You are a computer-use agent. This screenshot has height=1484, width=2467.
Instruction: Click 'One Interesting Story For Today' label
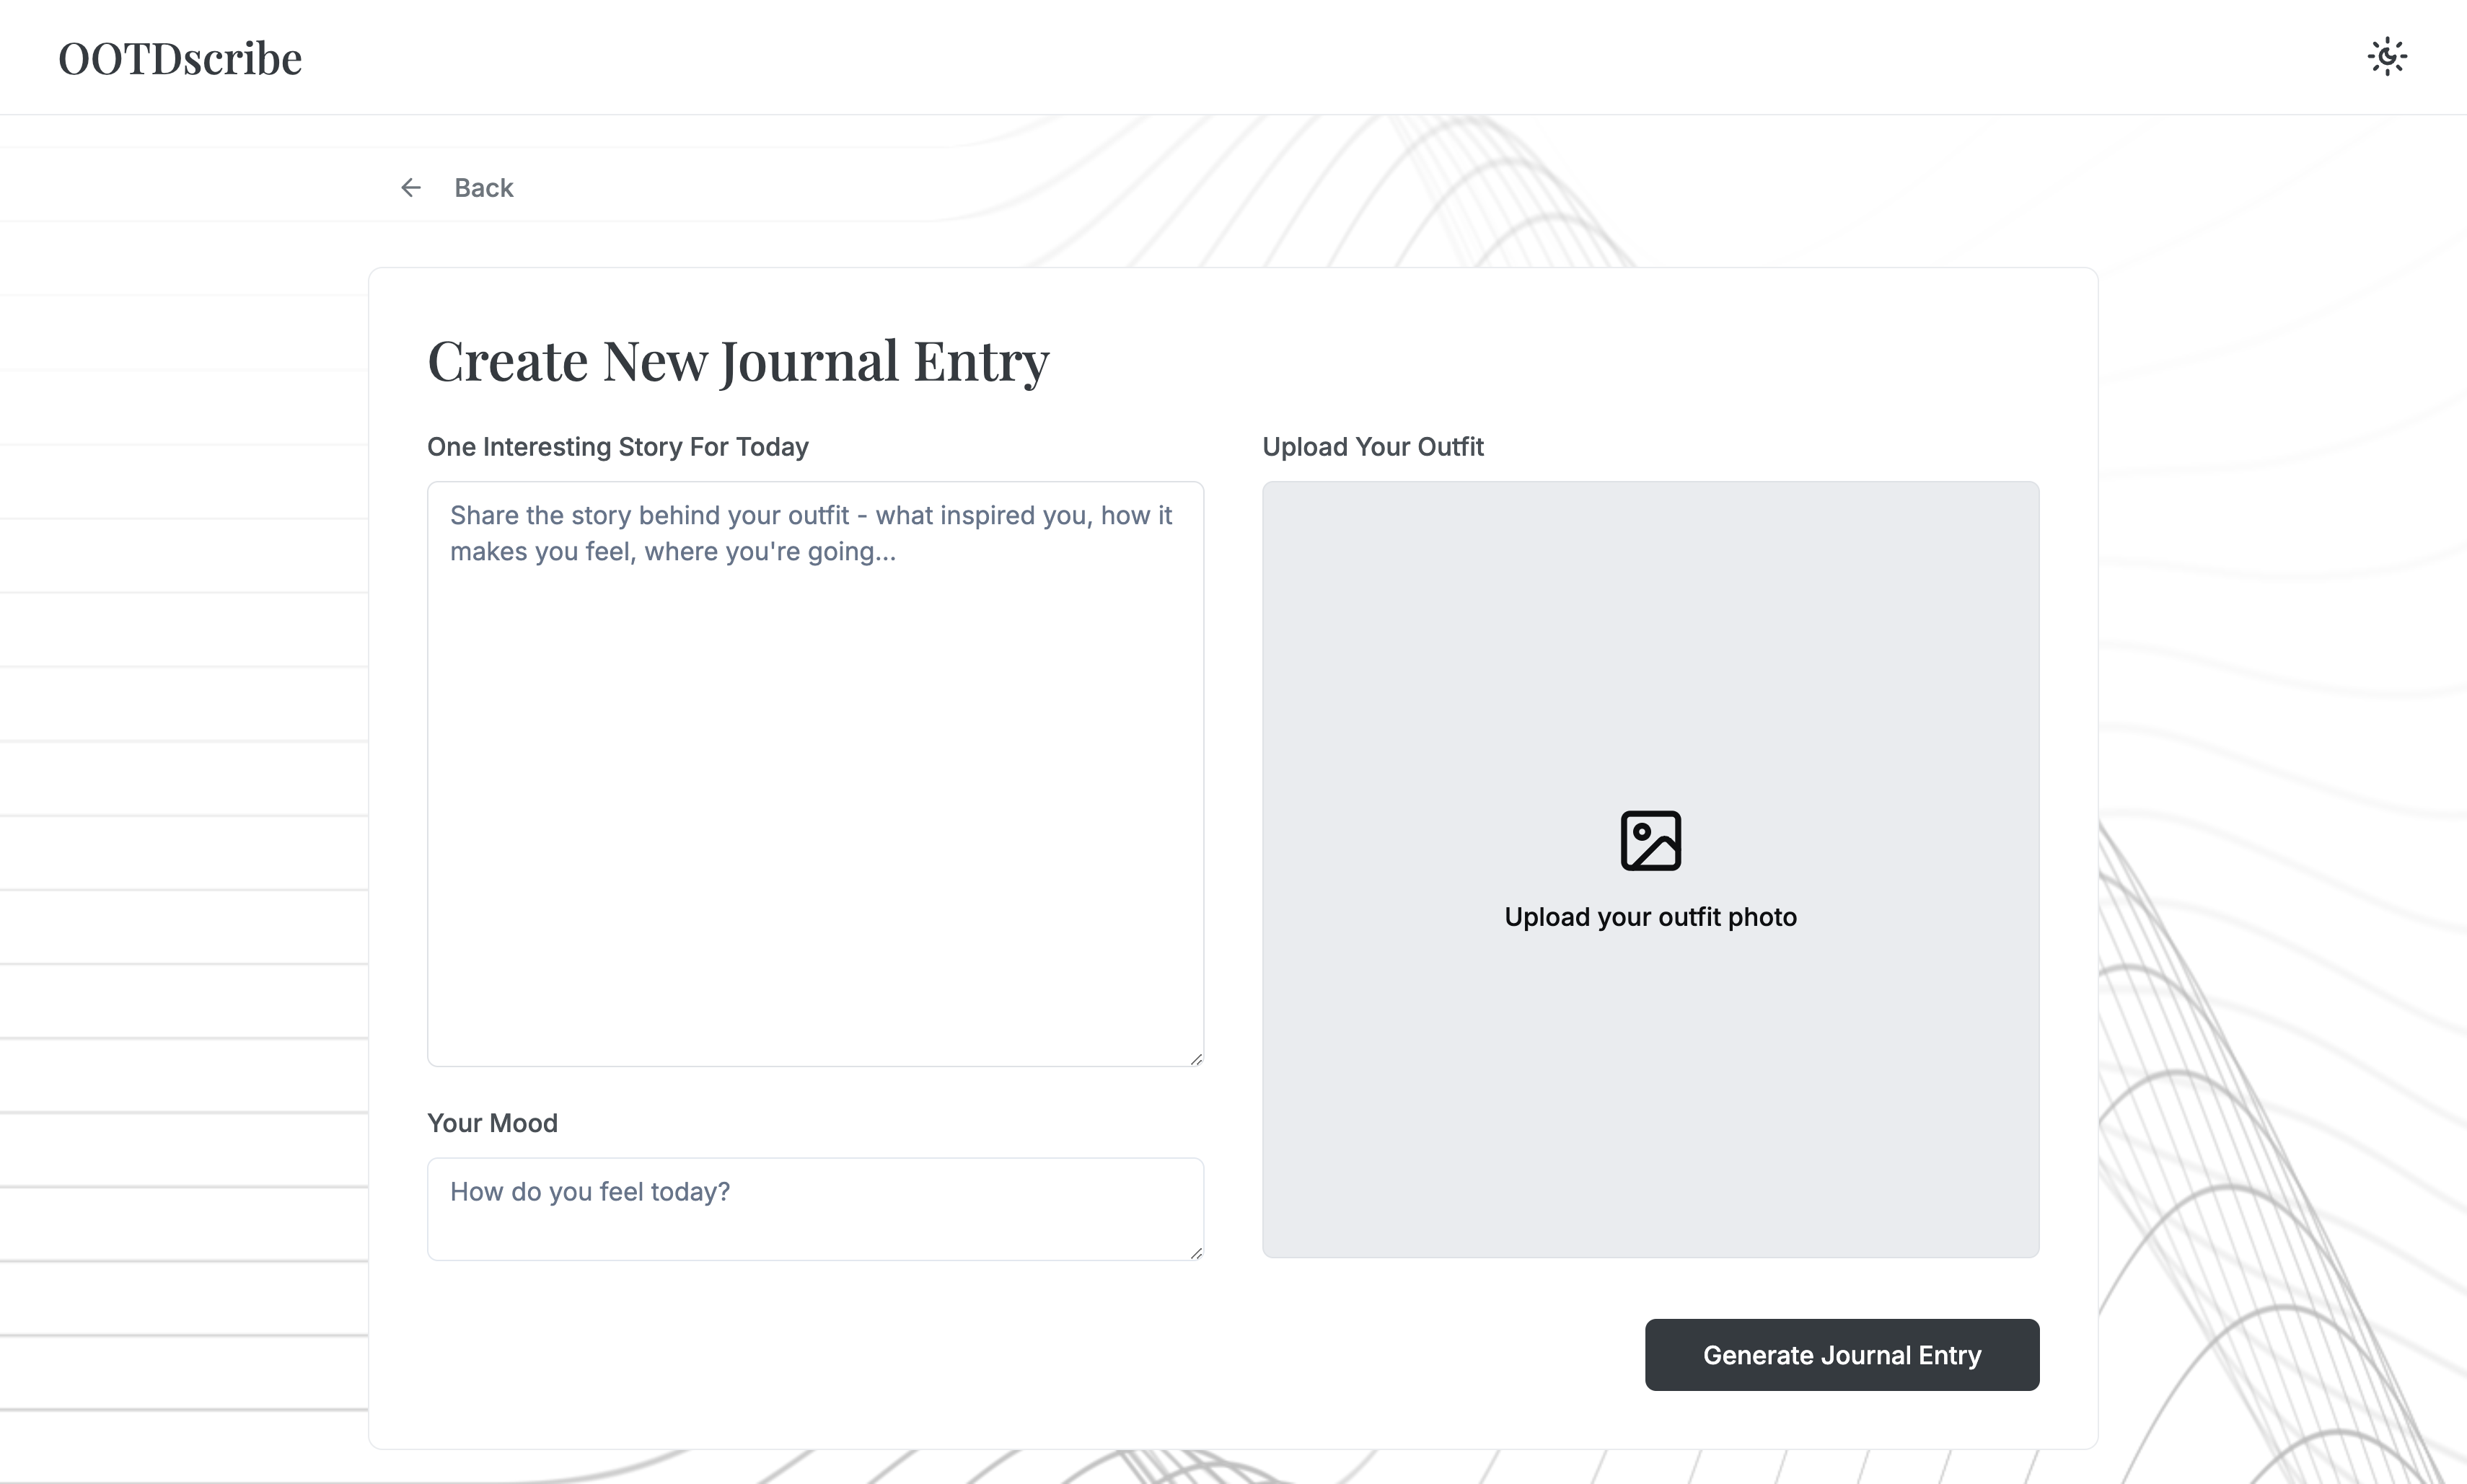[x=617, y=447]
